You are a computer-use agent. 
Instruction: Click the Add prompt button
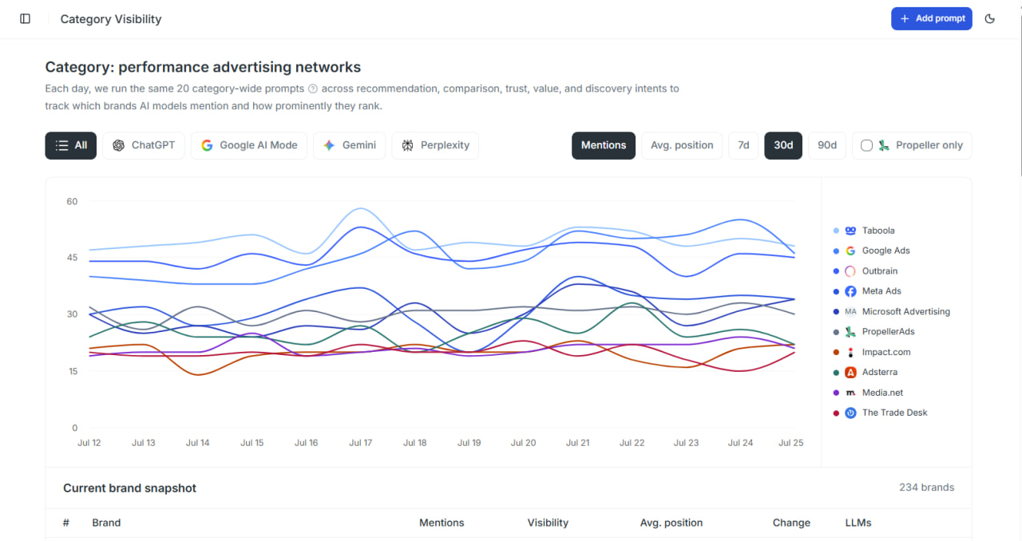[932, 18]
